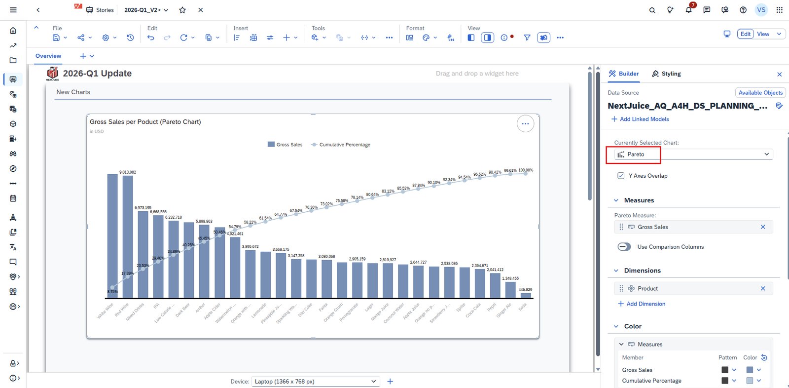Toggle left side panel view button

[x=471, y=38]
